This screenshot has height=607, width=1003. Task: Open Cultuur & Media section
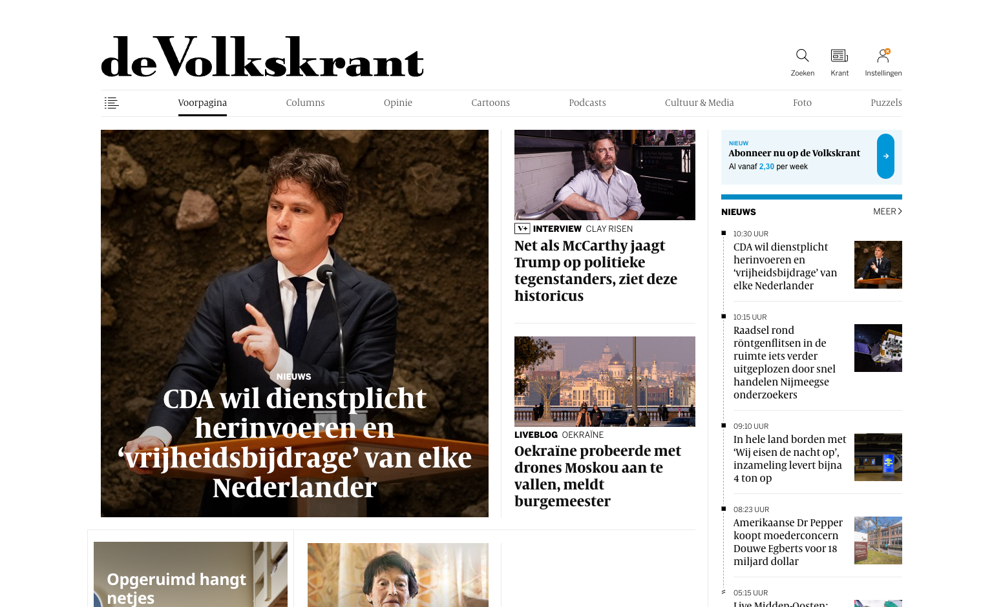[699, 103]
